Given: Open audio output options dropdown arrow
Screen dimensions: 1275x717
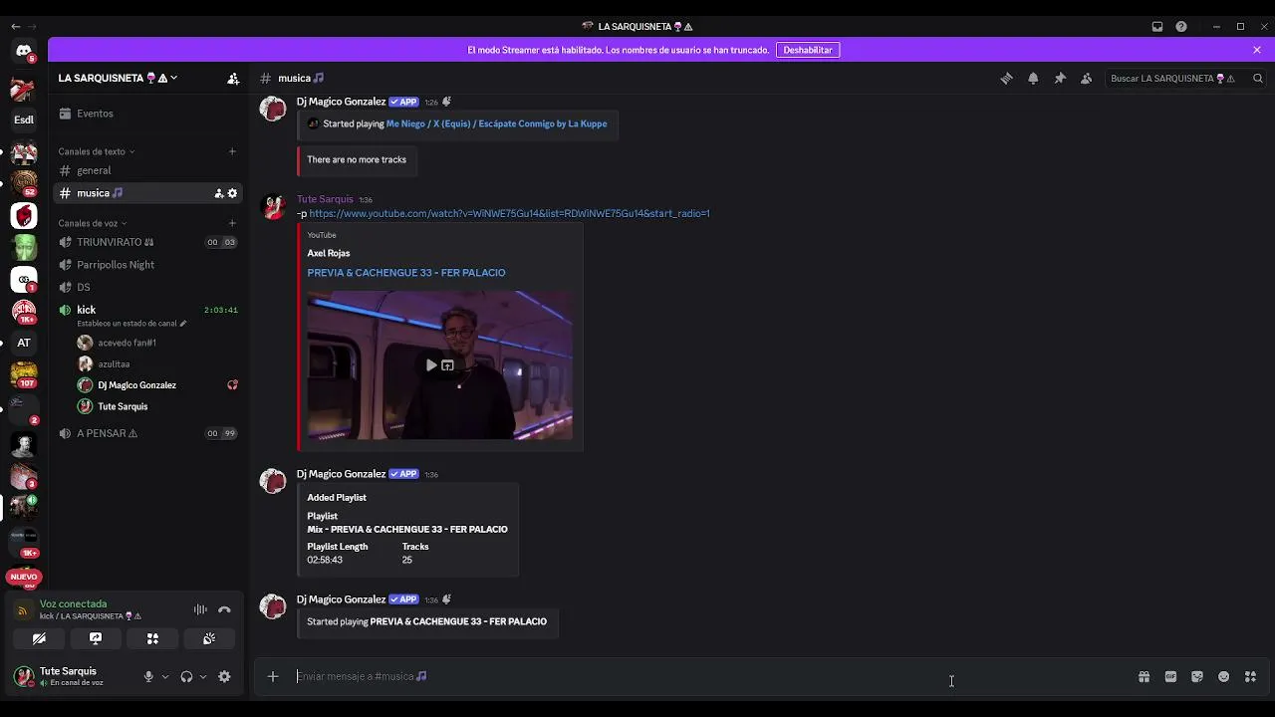Looking at the screenshot, I should tap(203, 676).
